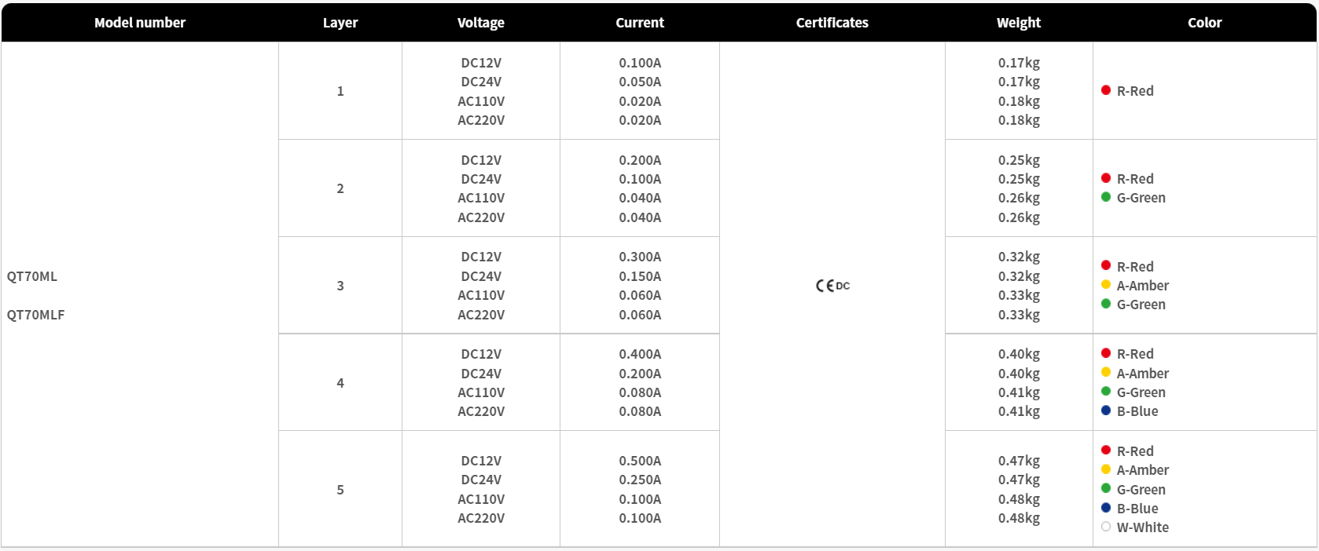1319x551 pixels.
Task: Click the Certificates column header
Action: pyautogui.click(x=832, y=23)
